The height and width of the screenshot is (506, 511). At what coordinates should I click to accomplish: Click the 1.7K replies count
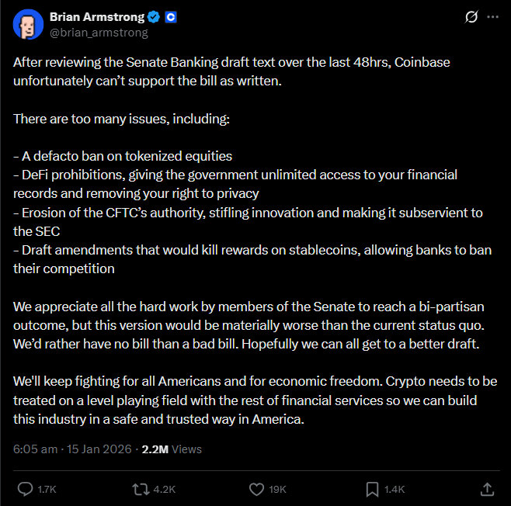[x=48, y=490]
